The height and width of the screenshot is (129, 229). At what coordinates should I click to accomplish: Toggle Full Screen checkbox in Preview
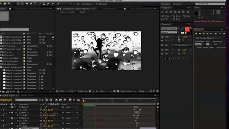coord(215,48)
